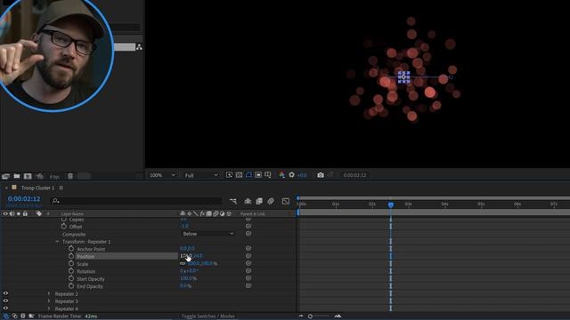Click Toggle Switches / Modes button
Image resolution: width=570 pixels, height=320 pixels.
[208, 316]
